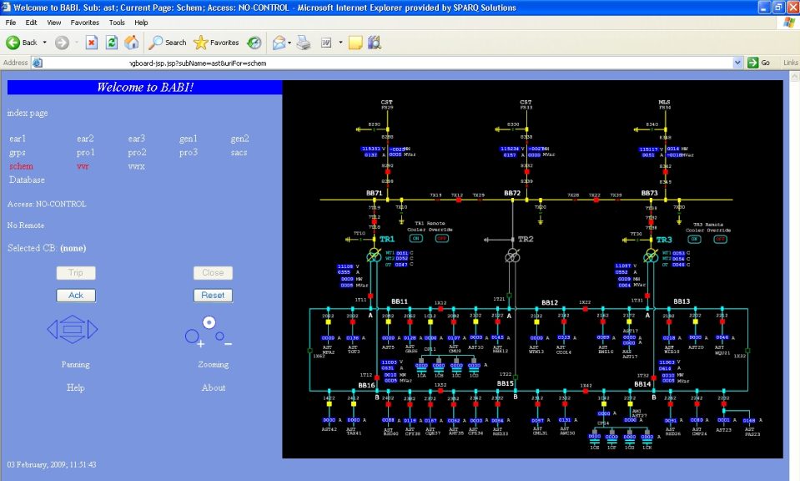Open the About link
This screenshot has width=800, height=481.
point(214,387)
